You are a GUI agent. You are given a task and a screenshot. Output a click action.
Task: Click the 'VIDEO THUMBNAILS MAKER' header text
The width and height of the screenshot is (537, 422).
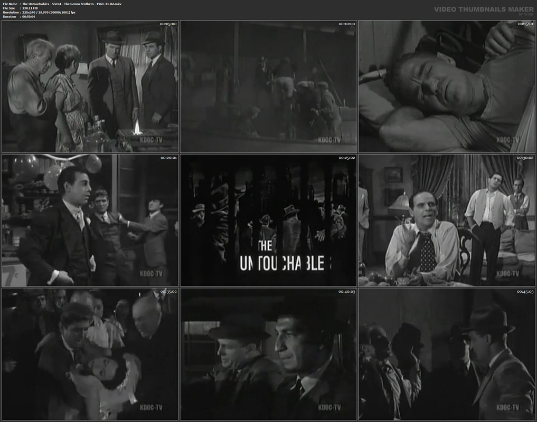click(x=484, y=9)
